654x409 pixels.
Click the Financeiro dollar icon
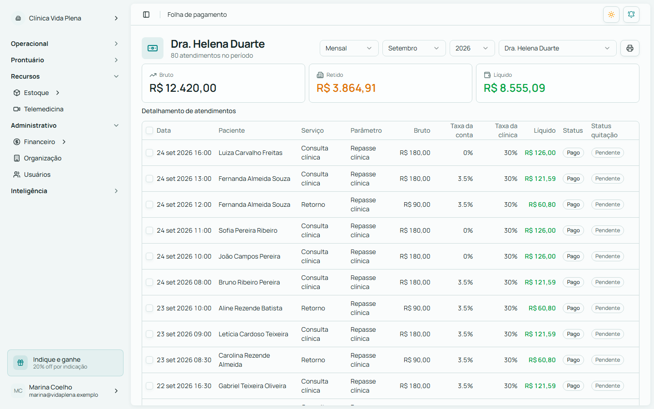pos(17,142)
